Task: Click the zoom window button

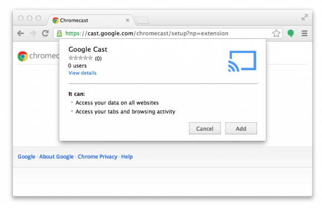Action: pyautogui.click(x=38, y=18)
